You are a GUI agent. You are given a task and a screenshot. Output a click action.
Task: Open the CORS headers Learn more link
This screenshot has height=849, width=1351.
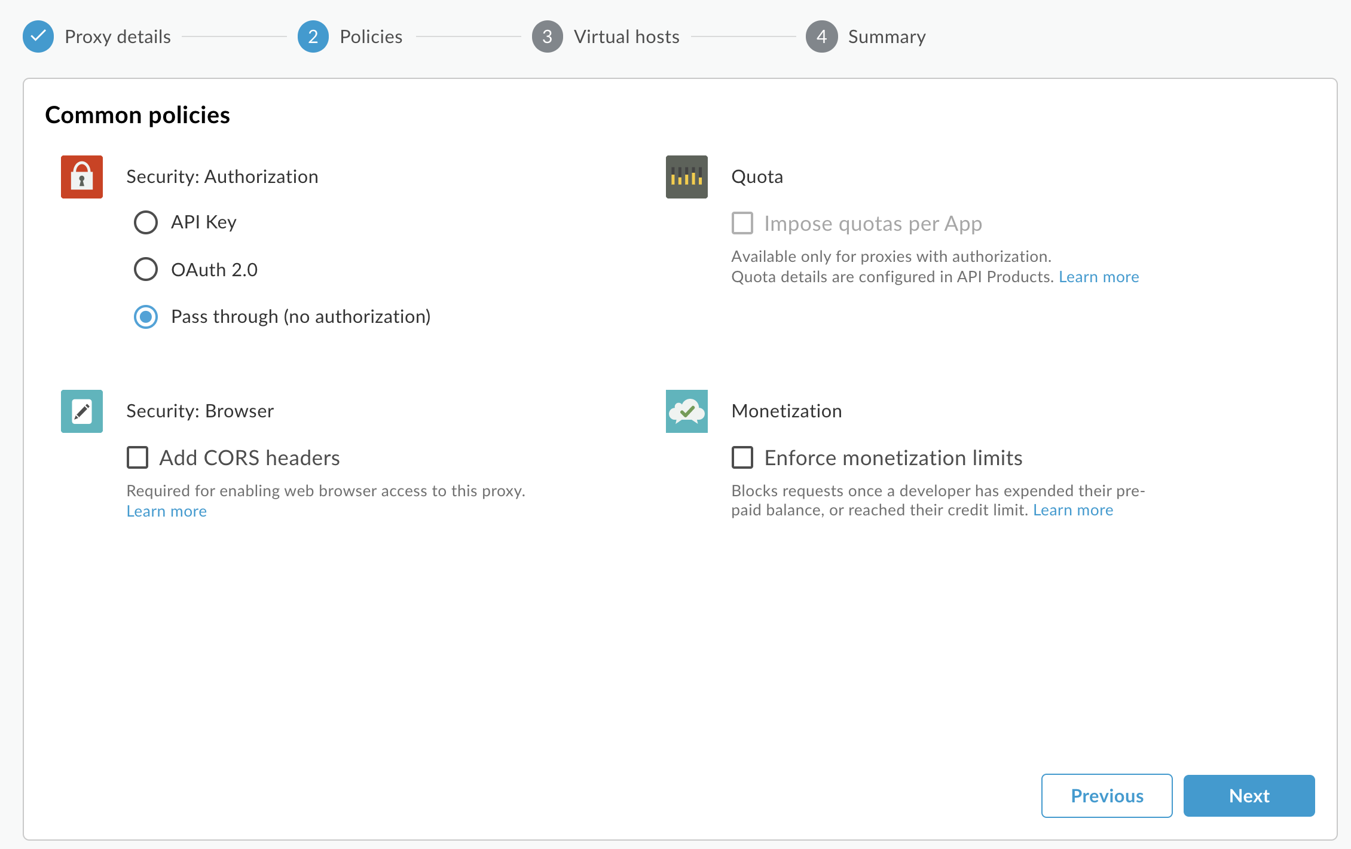click(167, 511)
